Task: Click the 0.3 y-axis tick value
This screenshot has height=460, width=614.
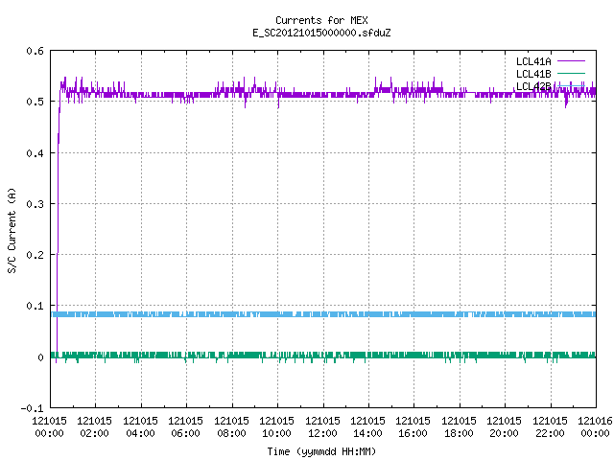Action: (35, 204)
